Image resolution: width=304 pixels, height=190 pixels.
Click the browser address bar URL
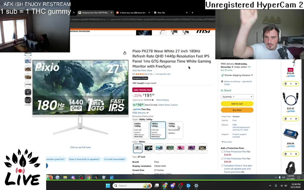[x=142, y=19]
